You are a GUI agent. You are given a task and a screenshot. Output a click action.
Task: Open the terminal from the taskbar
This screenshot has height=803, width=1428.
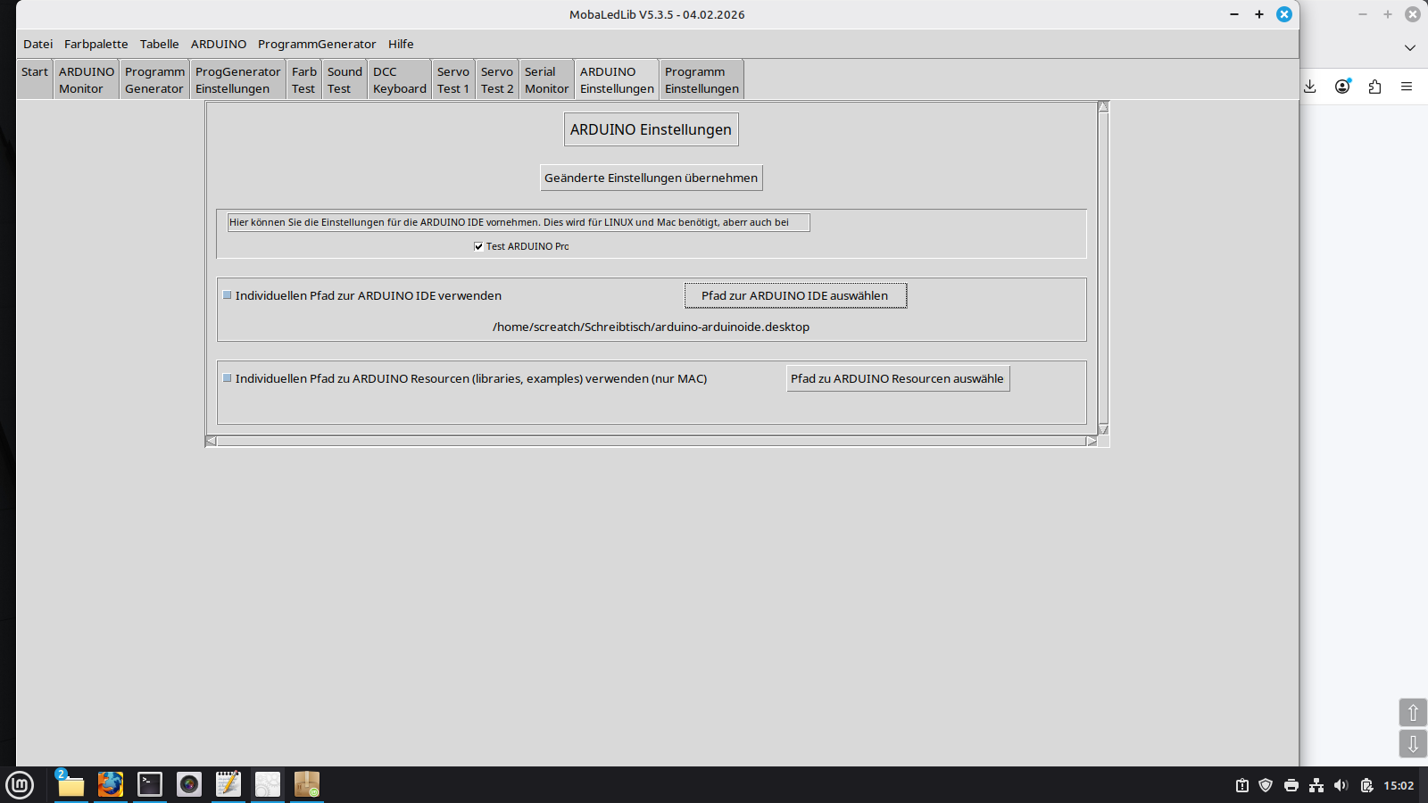coord(150,784)
